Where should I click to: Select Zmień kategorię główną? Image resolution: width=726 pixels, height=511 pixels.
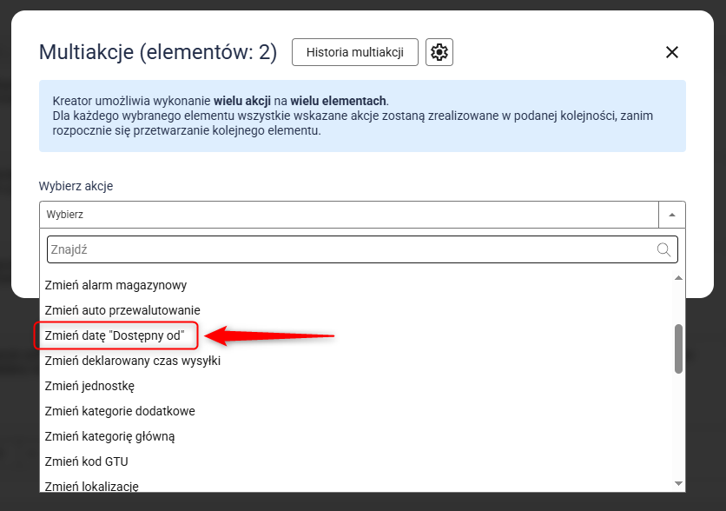point(109,436)
